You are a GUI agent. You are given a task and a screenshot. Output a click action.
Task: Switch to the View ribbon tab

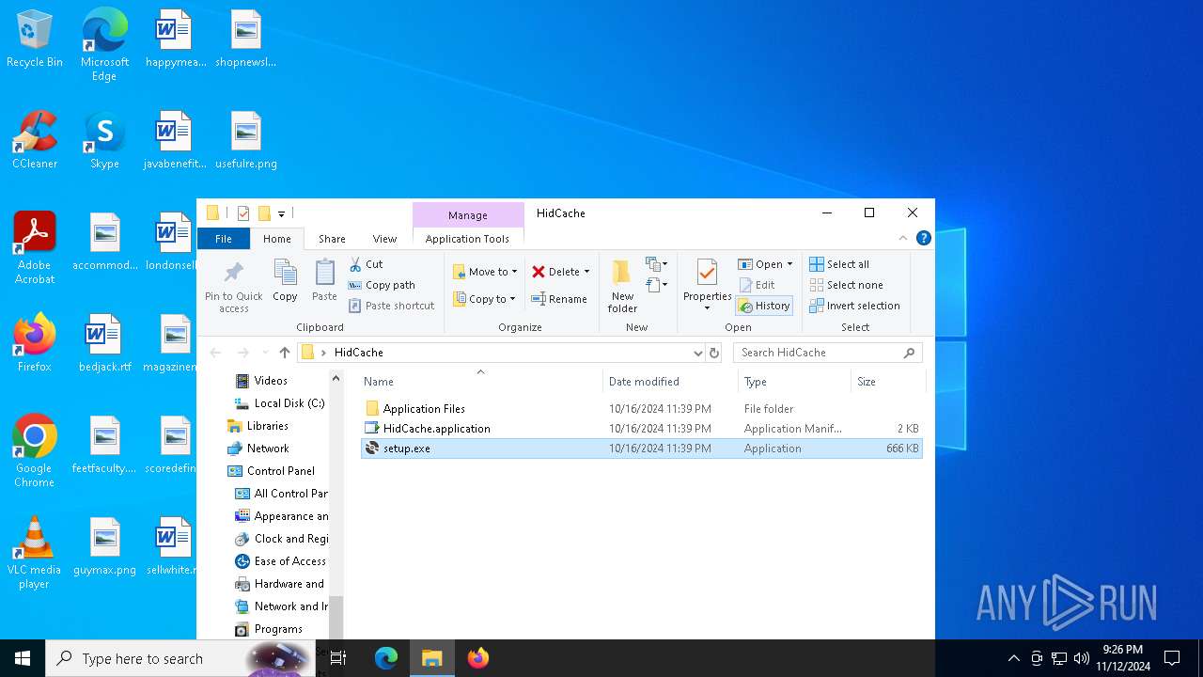click(x=384, y=239)
